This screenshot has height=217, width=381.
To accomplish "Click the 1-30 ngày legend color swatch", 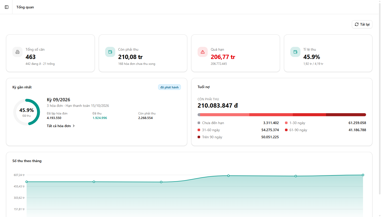I will click(x=286, y=123).
